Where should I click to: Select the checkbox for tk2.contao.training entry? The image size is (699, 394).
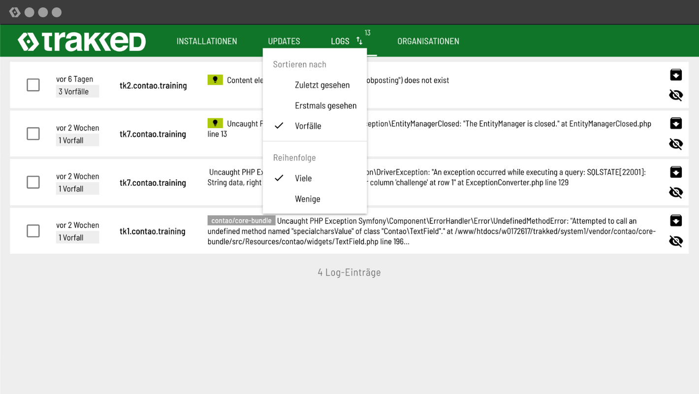(x=33, y=85)
